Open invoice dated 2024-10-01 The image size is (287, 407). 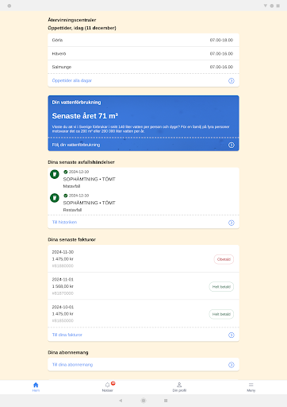click(x=143, y=314)
